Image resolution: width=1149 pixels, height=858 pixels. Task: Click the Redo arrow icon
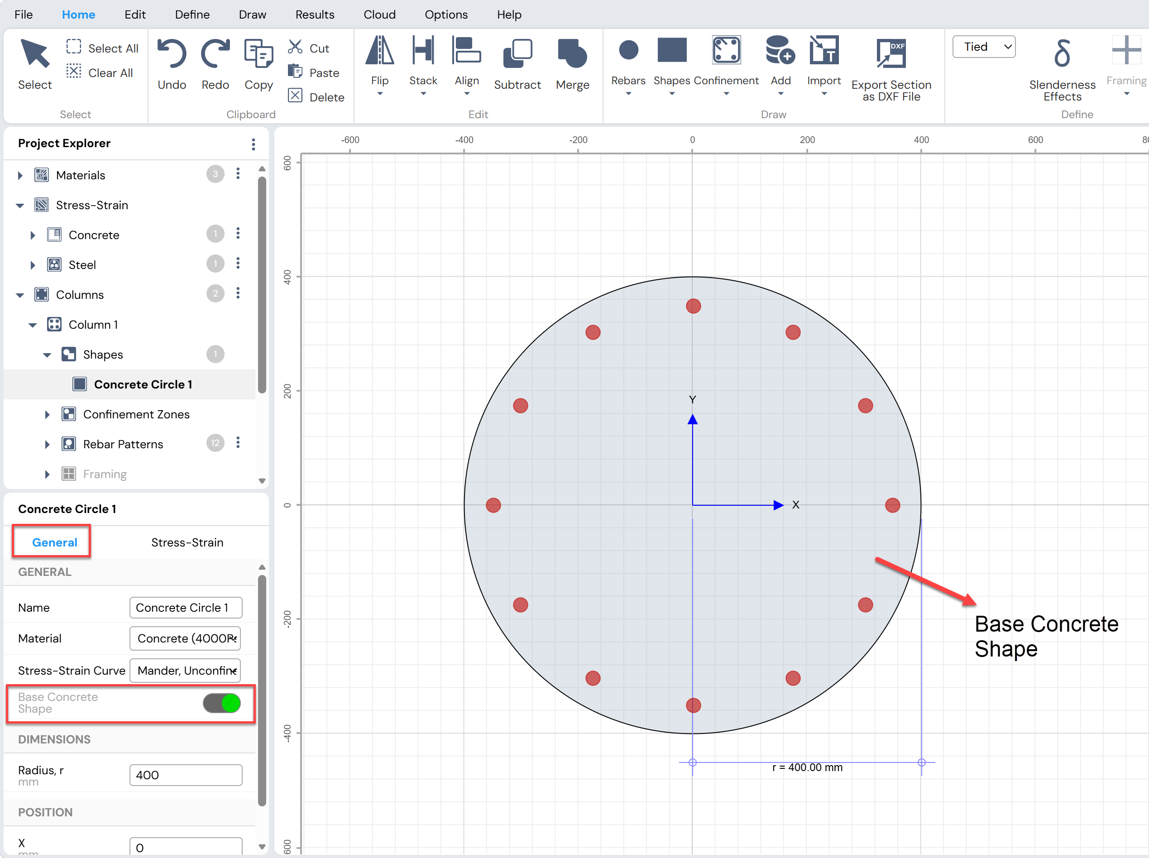coord(215,54)
